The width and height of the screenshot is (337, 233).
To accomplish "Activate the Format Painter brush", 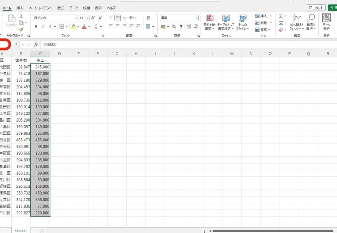I will (x=21, y=29).
